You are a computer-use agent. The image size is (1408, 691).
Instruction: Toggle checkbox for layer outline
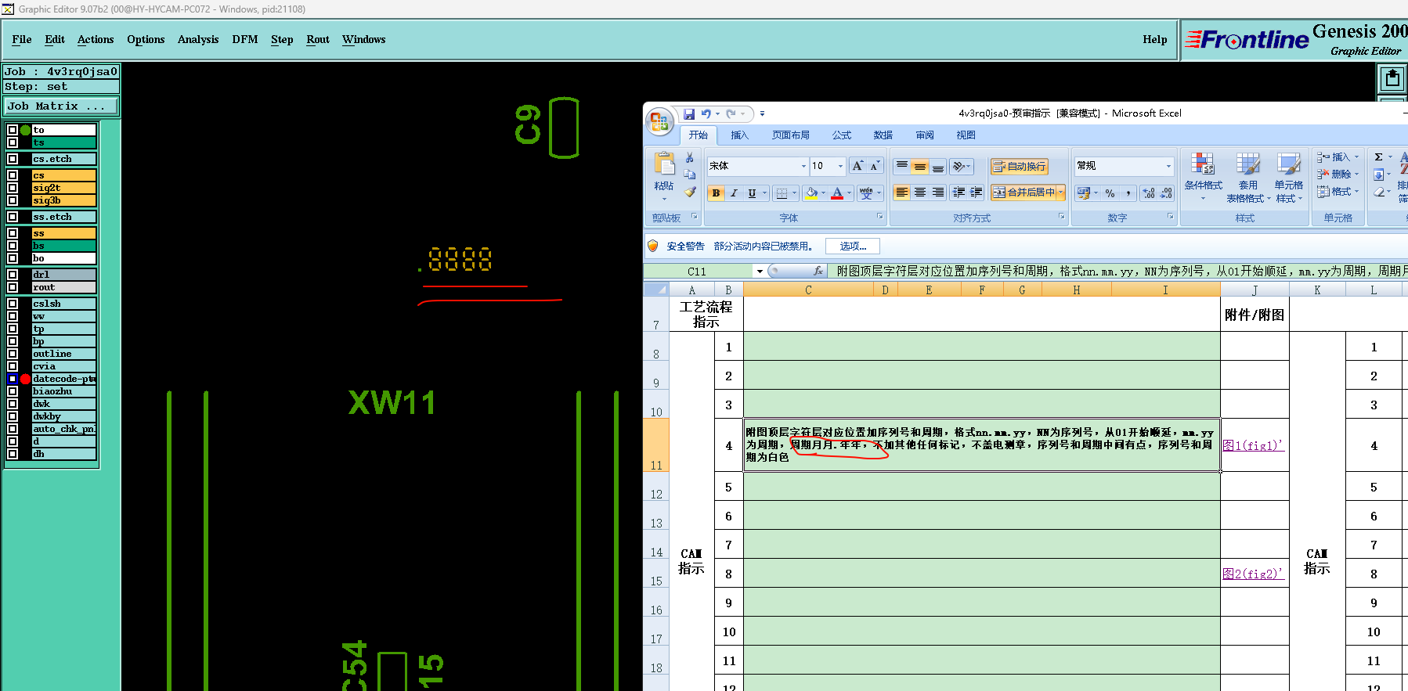point(13,354)
